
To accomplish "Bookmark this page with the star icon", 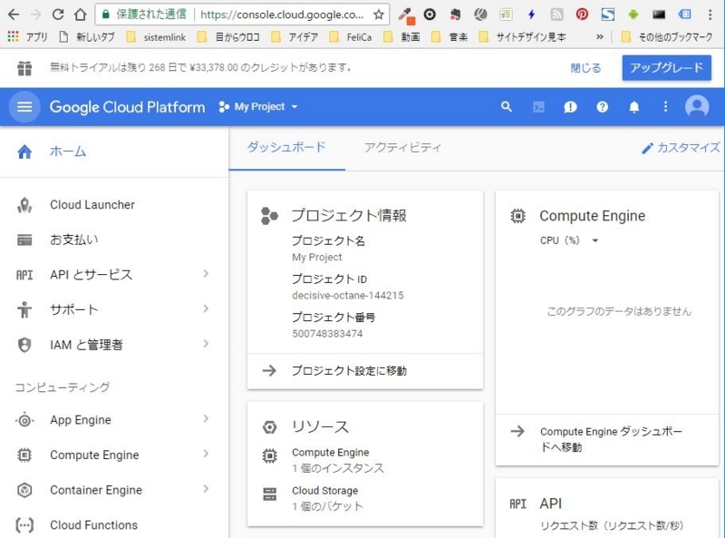I will (x=379, y=15).
